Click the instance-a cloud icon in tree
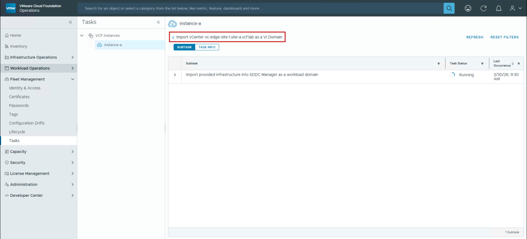The height and width of the screenshot is (239, 527). pos(99,45)
